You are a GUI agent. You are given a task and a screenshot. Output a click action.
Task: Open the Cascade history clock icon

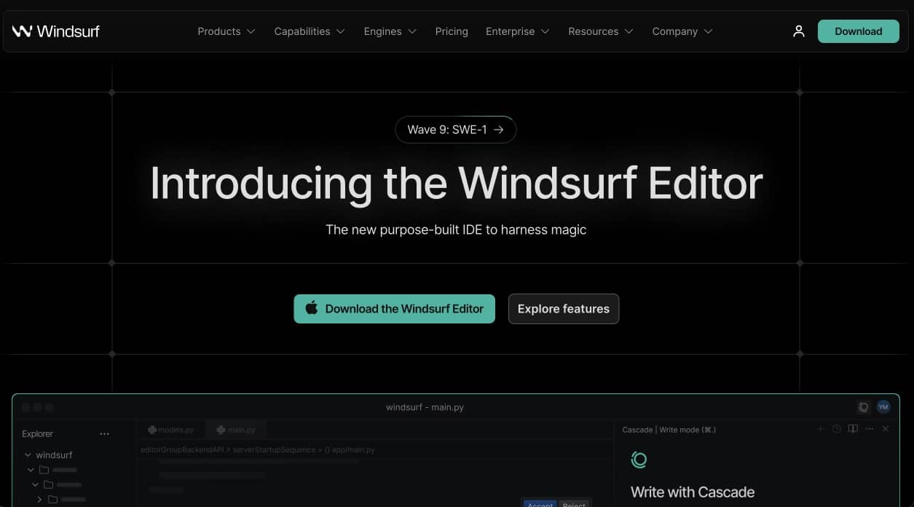point(837,429)
